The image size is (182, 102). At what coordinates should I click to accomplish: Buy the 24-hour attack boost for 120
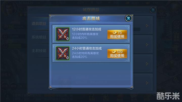point(117,54)
